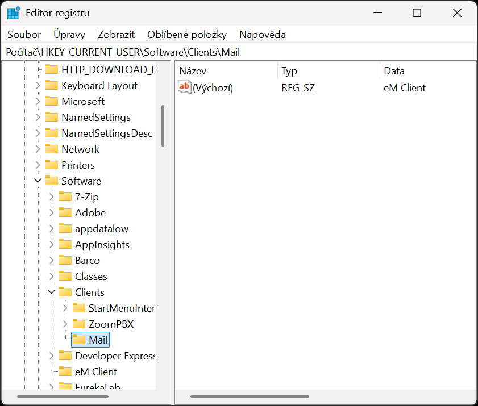
Task: Click the ZoomPBX folder icon
Action: click(x=79, y=324)
